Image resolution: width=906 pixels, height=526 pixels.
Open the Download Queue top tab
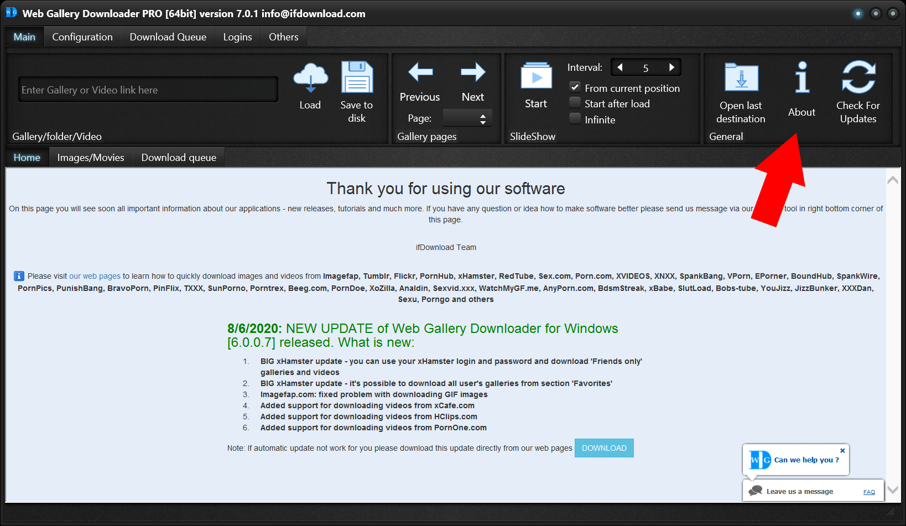[x=168, y=37]
